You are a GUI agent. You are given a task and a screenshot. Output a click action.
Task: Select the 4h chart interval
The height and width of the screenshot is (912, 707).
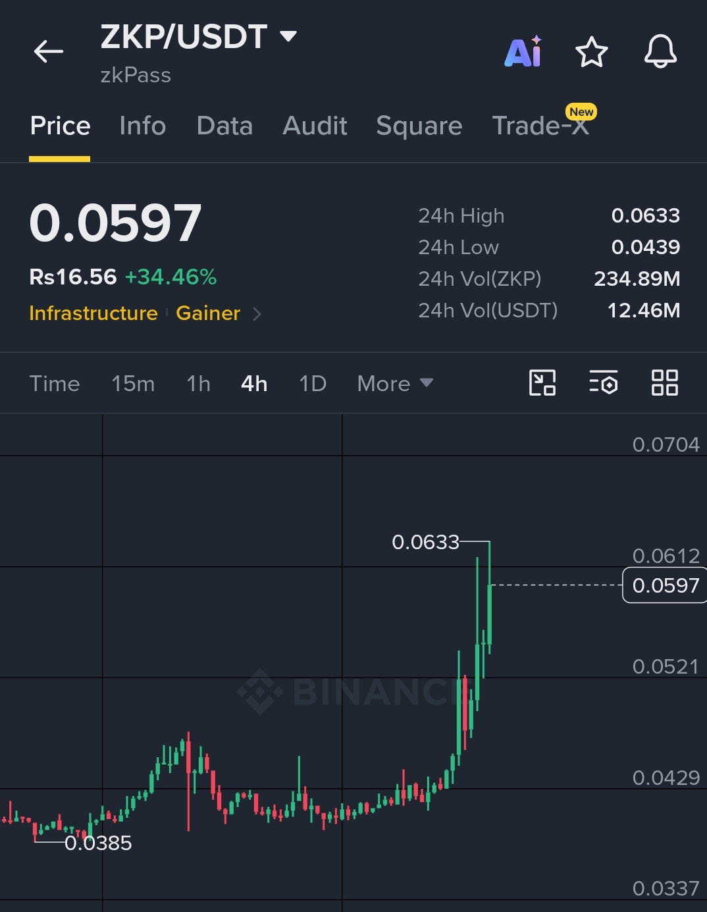(x=254, y=383)
